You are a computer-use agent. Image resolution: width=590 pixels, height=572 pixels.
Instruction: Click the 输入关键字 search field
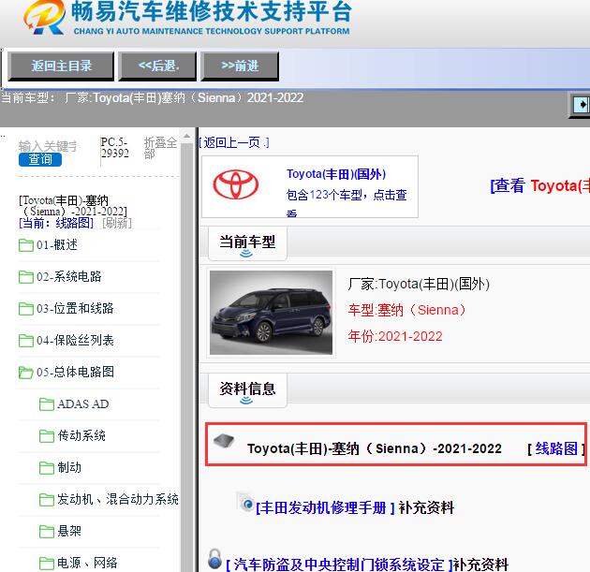pos(48,146)
